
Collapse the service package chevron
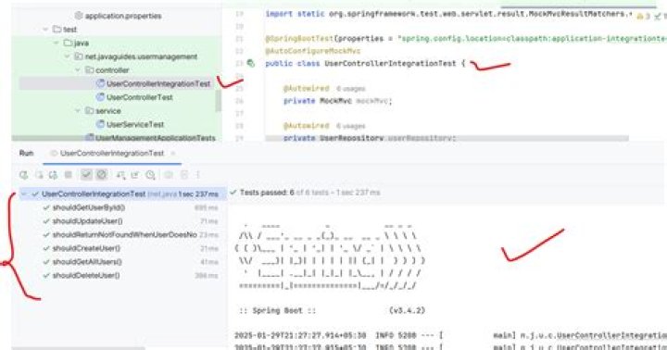point(78,110)
